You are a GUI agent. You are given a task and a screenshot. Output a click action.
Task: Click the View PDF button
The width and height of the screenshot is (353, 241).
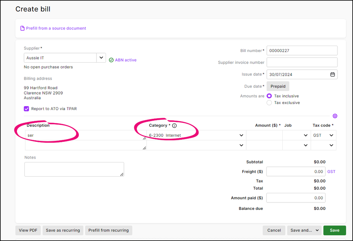click(28, 230)
